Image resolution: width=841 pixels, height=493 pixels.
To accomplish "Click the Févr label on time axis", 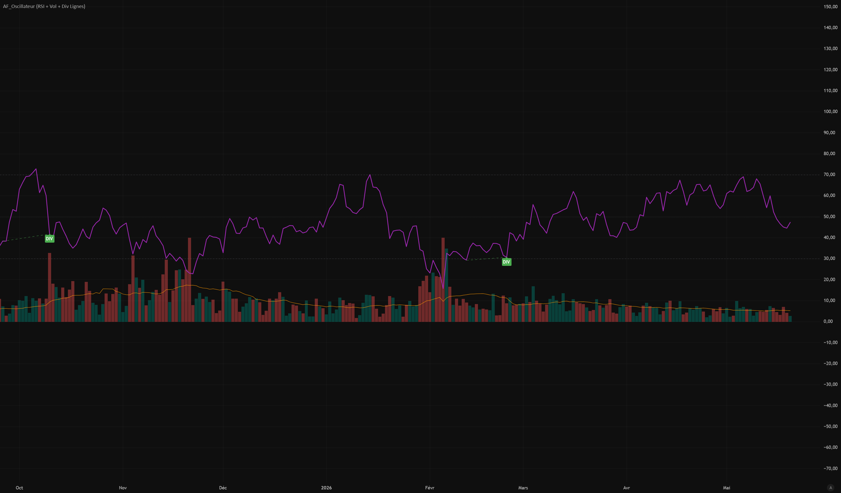I will pyautogui.click(x=430, y=488).
